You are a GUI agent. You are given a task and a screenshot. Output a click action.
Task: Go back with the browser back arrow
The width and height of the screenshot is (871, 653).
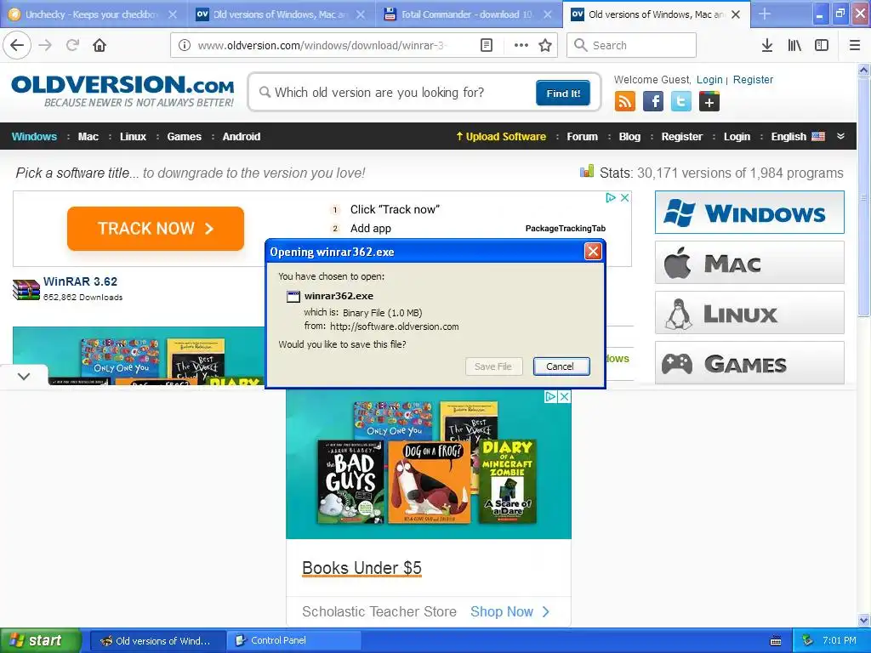[x=17, y=45]
